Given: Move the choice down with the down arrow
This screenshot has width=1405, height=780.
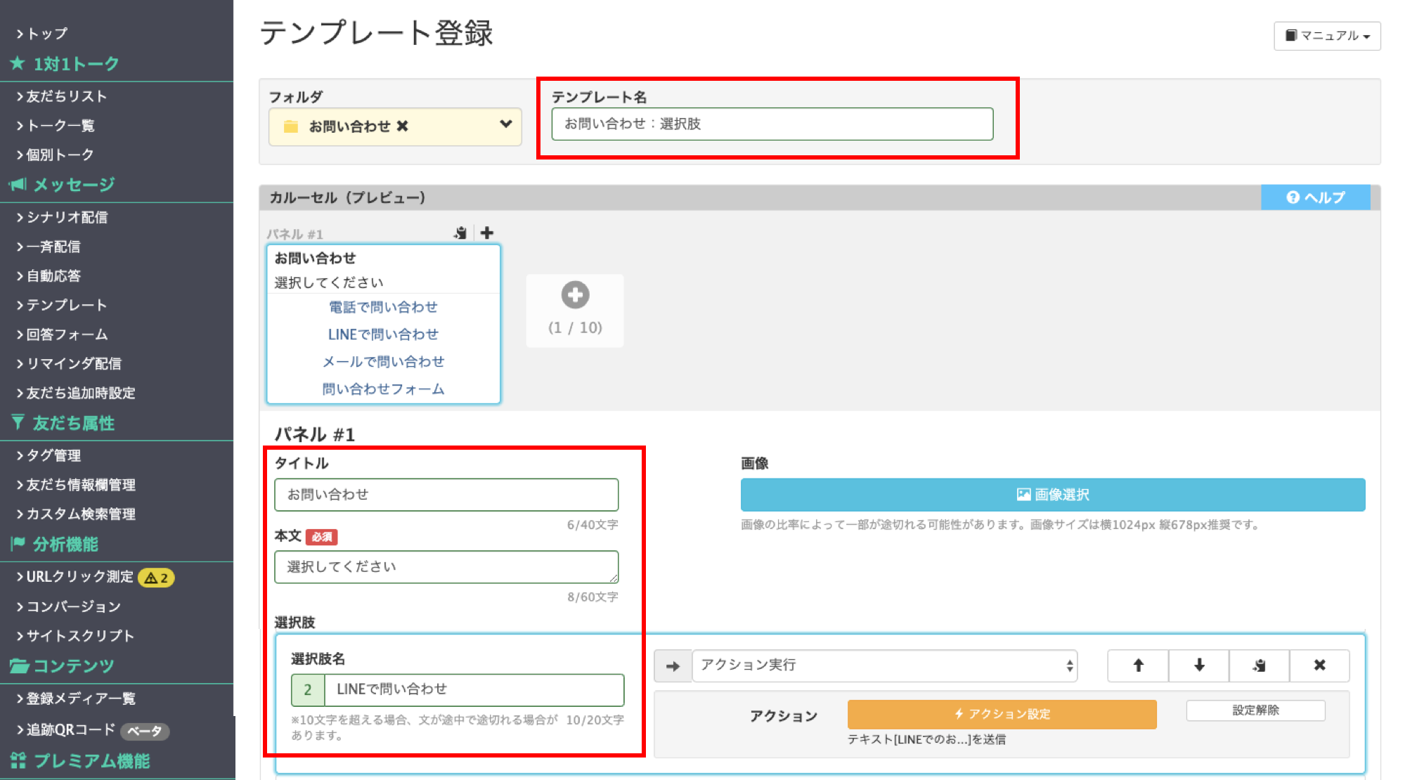Looking at the screenshot, I should [1199, 665].
